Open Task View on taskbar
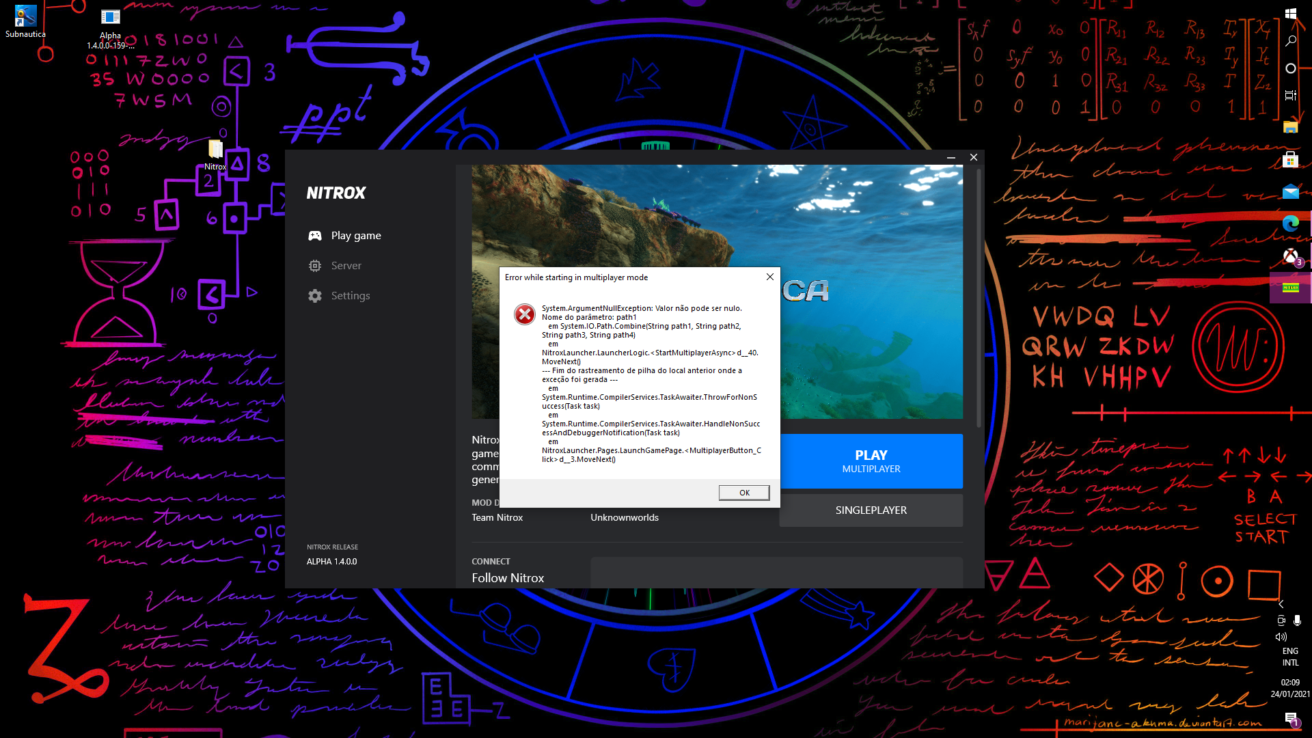1312x738 pixels. [1290, 96]
